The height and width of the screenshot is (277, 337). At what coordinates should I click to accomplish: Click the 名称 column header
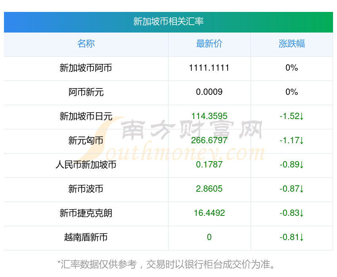click(x=86, y=44)
